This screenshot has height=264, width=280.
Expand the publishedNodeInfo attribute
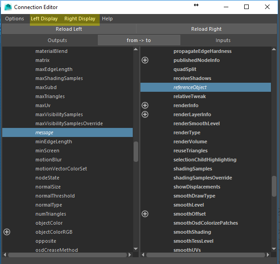[x=145, y=60]
